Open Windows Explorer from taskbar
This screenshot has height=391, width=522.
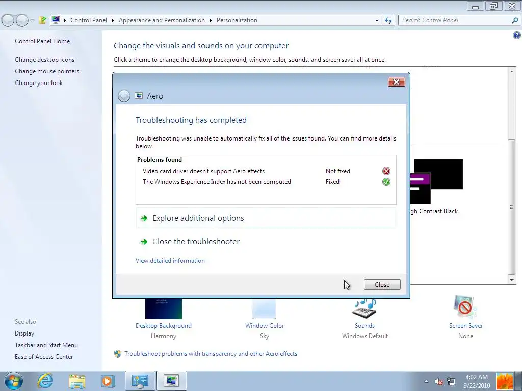pyautogui.click(x=77, y=381)
